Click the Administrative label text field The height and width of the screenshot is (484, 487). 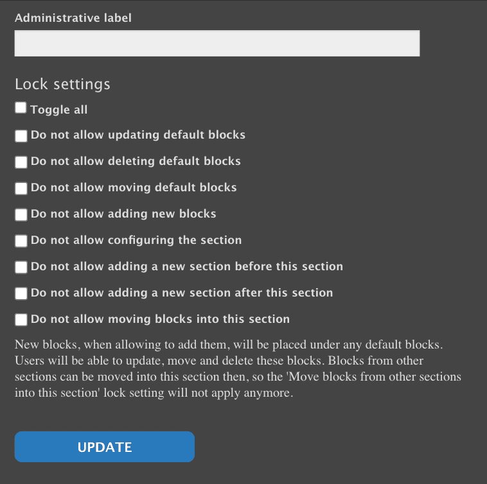click(x=217, y=43)
